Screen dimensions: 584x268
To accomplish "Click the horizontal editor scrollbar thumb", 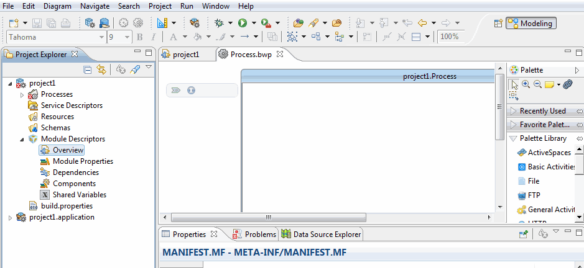I will (268, 217).
